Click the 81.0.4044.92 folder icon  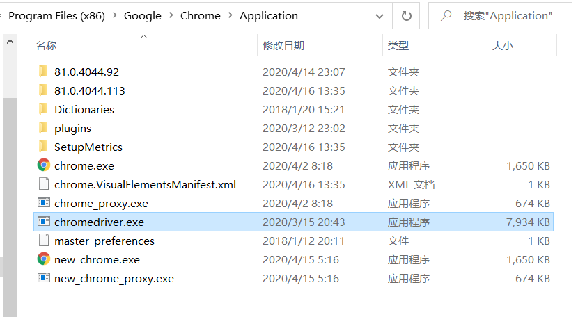(43, 71)
